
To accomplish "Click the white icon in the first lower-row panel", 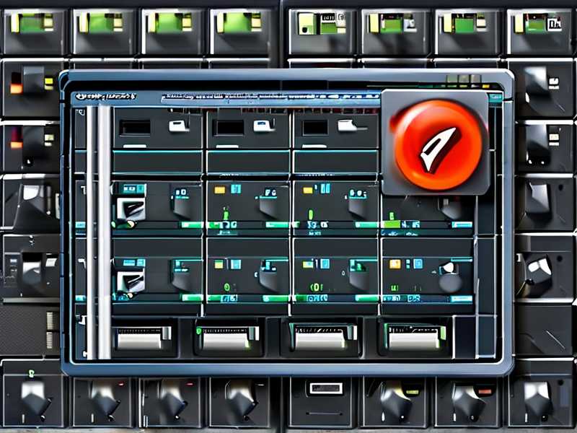I will pos(131,279).
